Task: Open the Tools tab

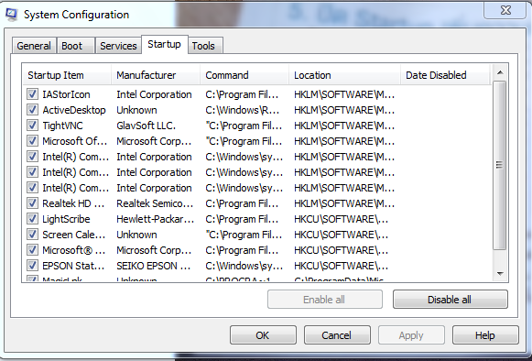Action: click(x=205, y=46)
